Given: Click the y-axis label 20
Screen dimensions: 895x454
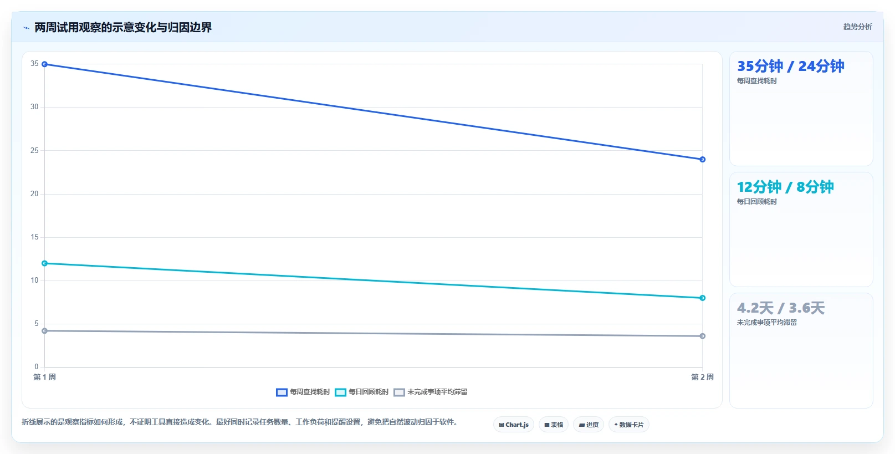Looking at the screenshot, I should [x=34, y=194].
